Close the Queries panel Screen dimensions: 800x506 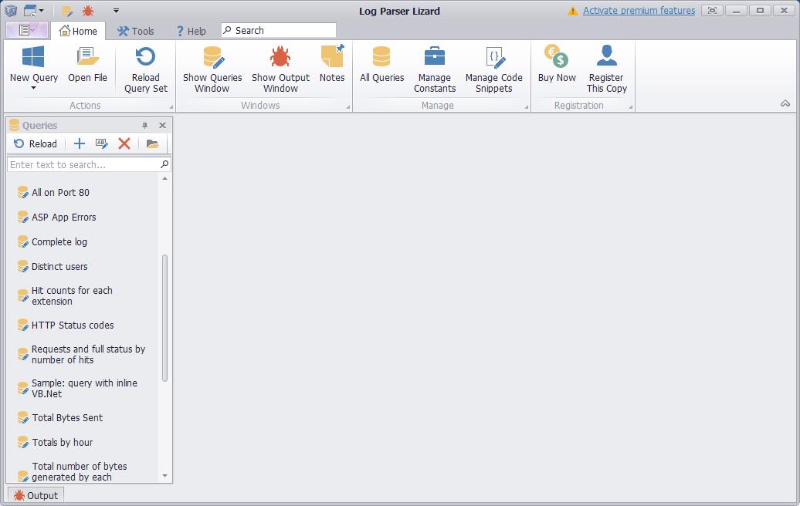[162, 126]
